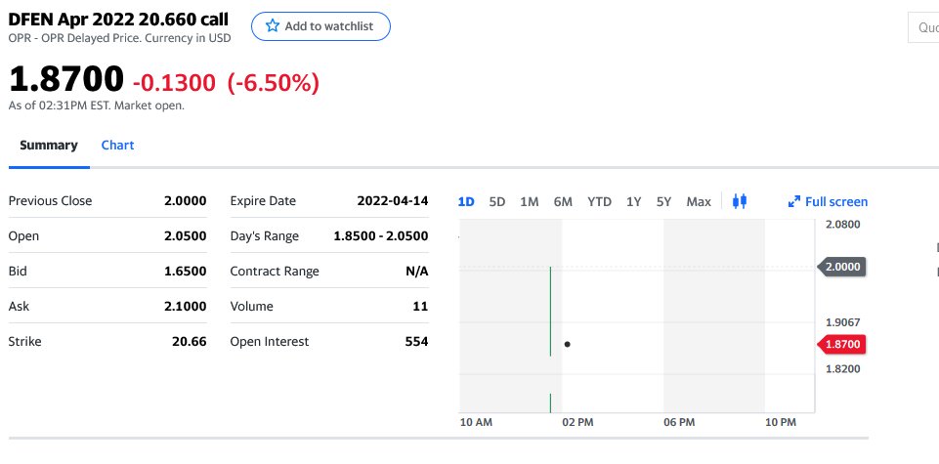Click the 10 AM time axis label

(476, 422)
